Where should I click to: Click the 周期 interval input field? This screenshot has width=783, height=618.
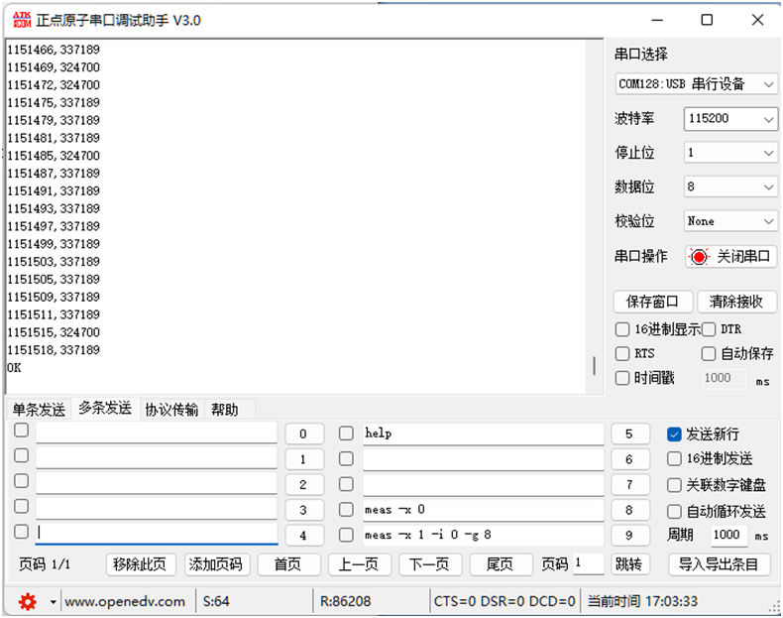[x=728, y=536]
